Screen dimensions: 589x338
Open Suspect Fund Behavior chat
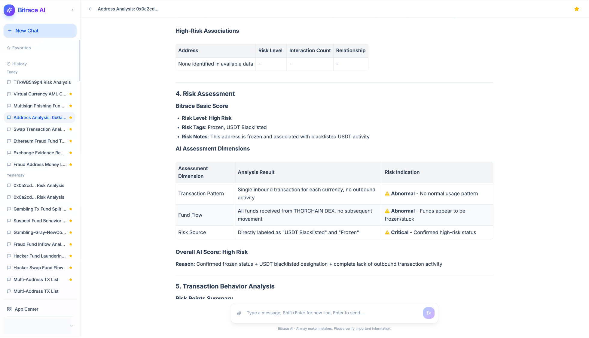point(40,221)
